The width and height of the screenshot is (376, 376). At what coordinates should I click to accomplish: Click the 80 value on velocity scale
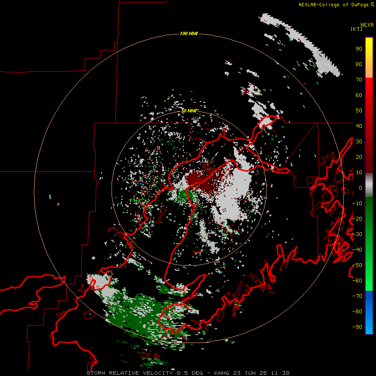tap(359, 64)
